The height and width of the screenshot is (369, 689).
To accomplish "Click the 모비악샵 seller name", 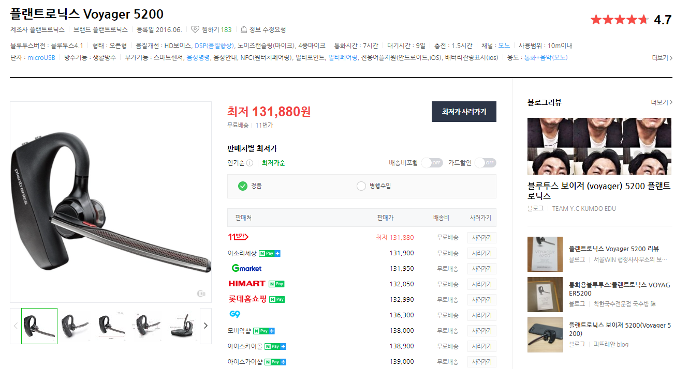I will [239, 331].
